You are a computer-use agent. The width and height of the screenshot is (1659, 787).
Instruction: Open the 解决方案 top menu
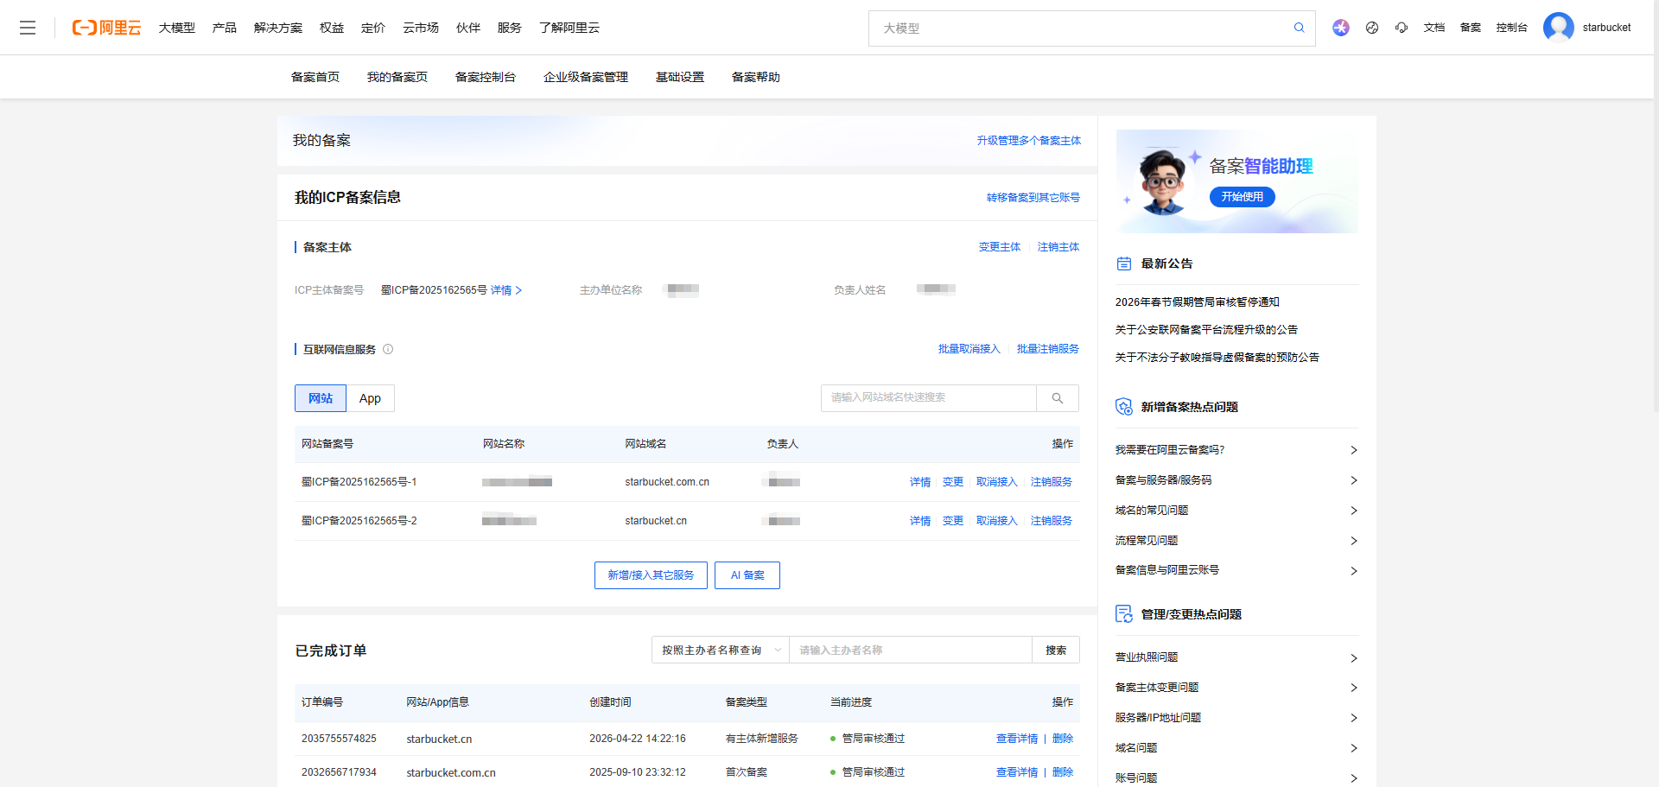(x=278, y=28)
